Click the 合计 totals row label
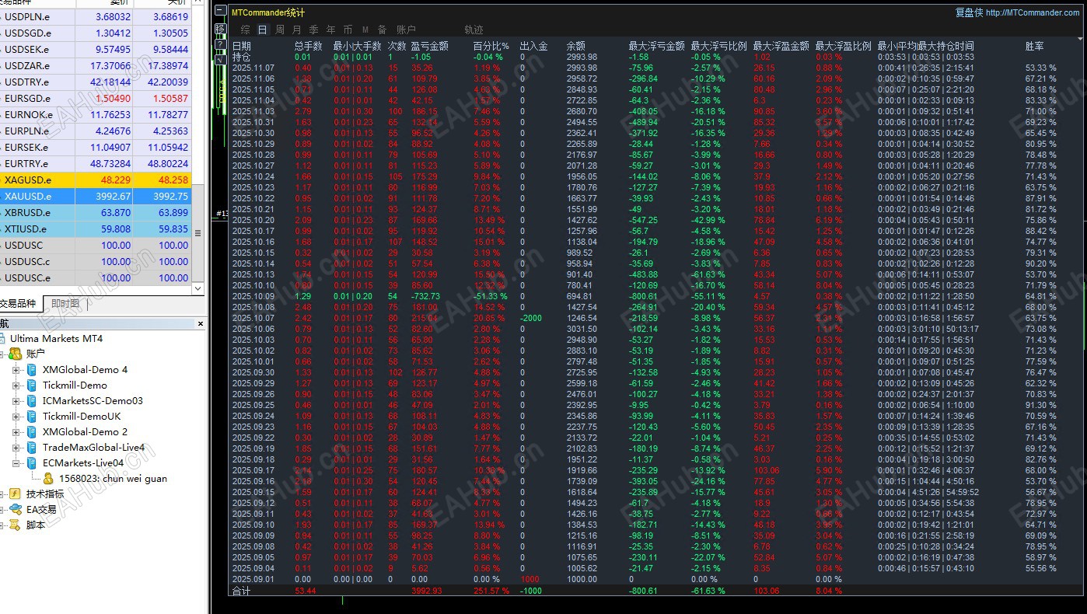The width and height of the screenshot is (1087, 614). tap(242, 591)
